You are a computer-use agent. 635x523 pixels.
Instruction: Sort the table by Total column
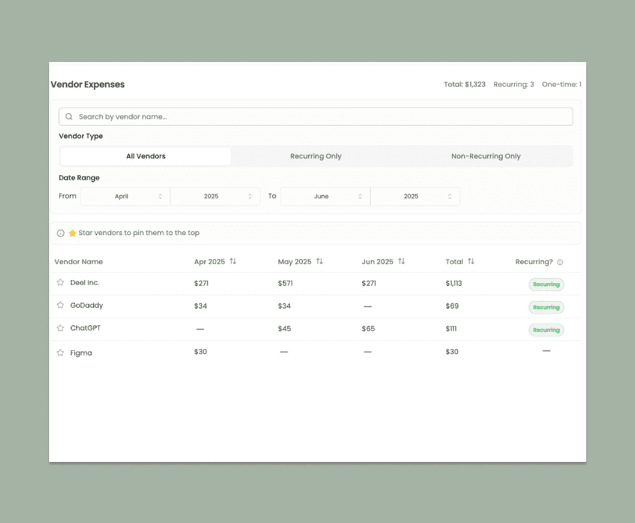[461, 262]
